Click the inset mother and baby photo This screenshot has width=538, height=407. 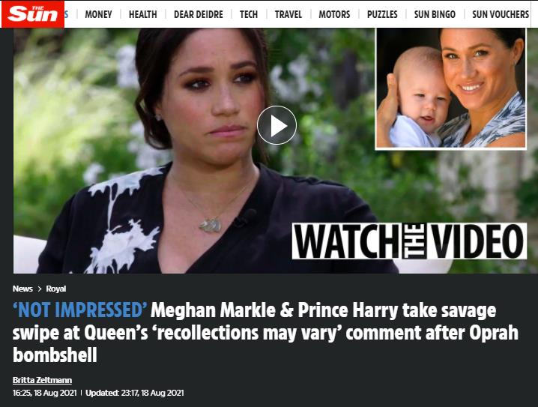click(x=451, y=88)
